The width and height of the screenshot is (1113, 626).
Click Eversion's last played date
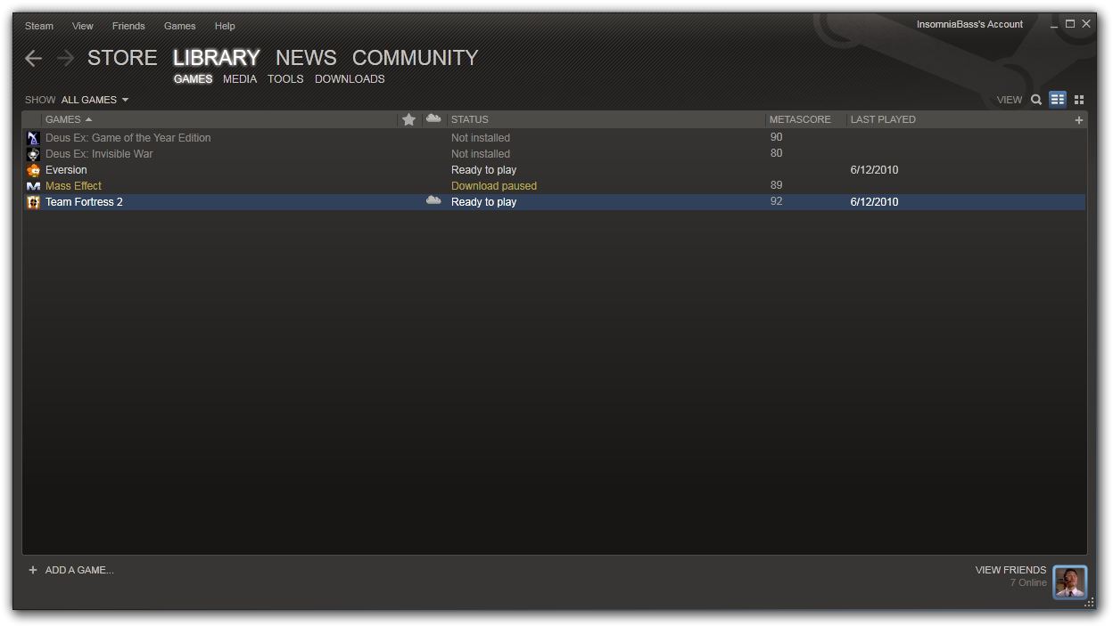point(874,170)
